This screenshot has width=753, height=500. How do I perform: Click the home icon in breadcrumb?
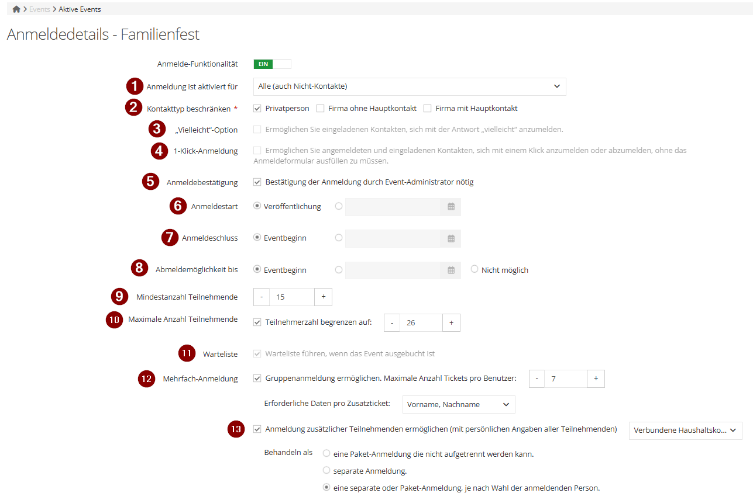pyautogui.click(x=16, y=9)
